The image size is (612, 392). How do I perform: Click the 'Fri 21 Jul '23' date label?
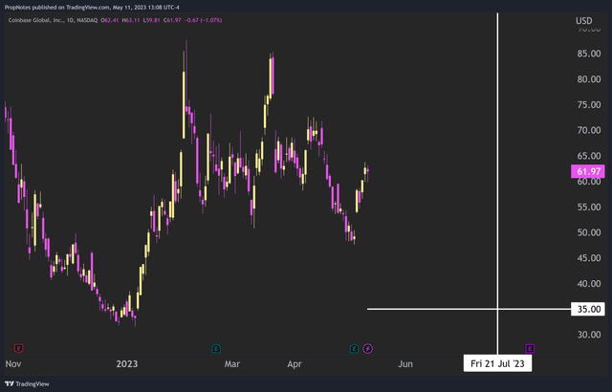tap(497, 363)
